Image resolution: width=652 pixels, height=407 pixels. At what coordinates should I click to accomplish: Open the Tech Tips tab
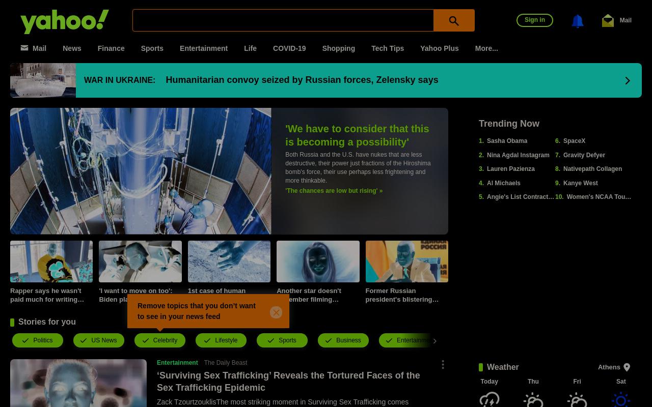388,48
